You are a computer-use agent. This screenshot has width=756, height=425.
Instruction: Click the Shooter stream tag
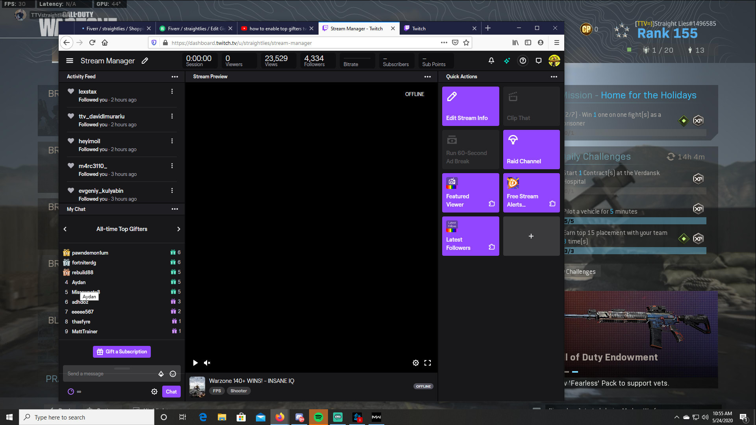[x=239, y=391]
